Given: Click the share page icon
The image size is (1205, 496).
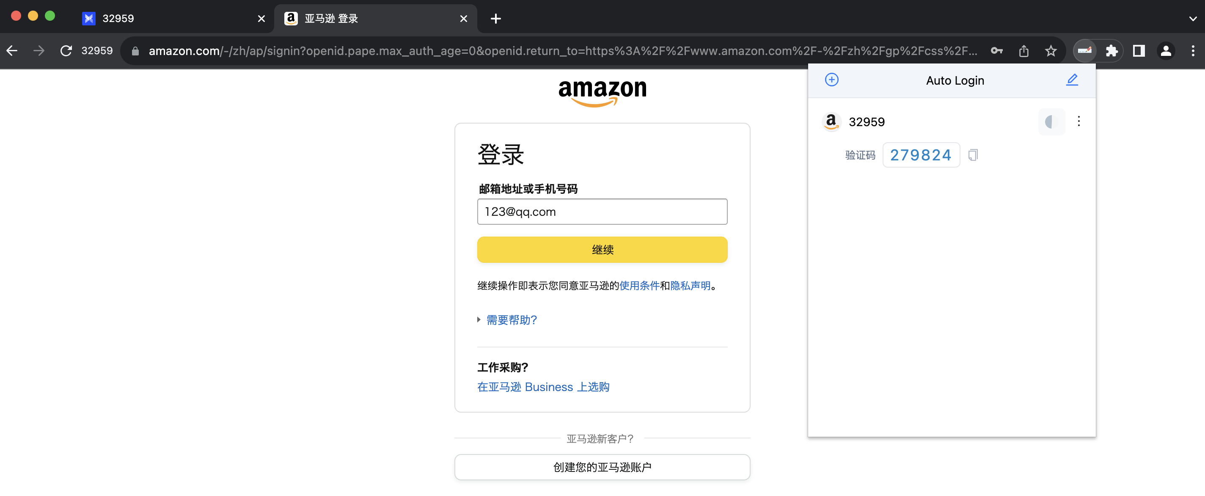Looking at the screenshot, I should (x=1023, y=50).
